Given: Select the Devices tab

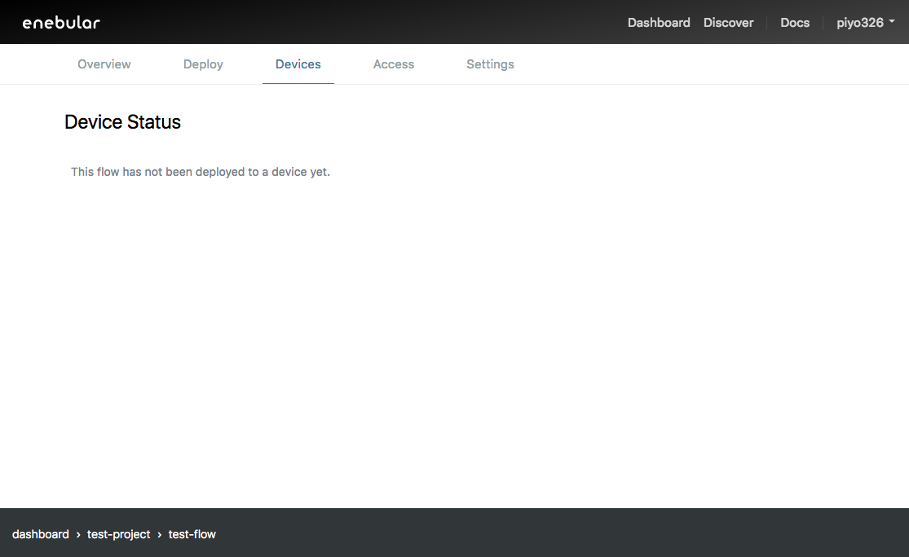Looking at the screenshot, I should (x=298, y=64).
